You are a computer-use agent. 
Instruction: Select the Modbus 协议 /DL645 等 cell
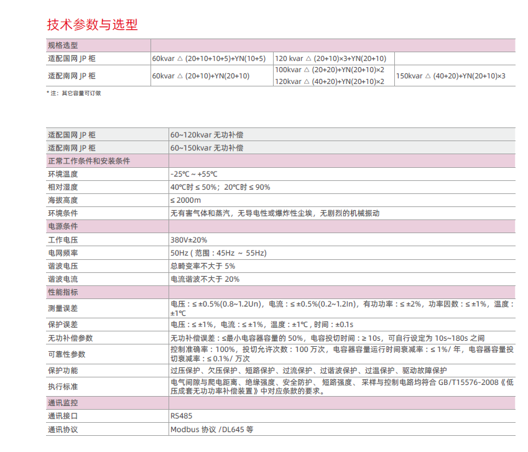pos(211,430)
